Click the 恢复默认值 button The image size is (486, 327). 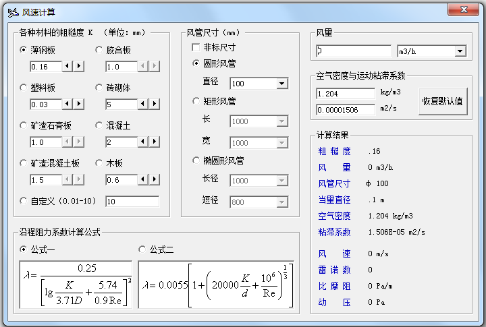click(x=443, y=101)
